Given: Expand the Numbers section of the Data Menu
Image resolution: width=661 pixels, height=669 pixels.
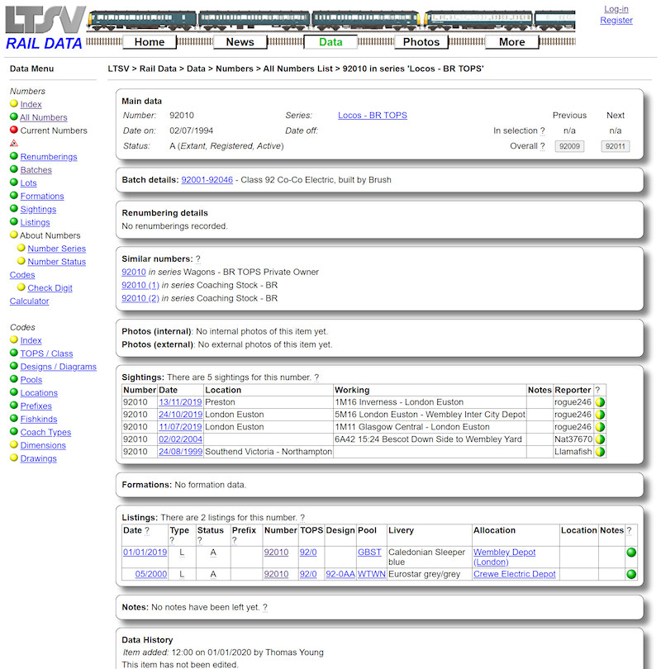Looking at the screenshot, I should point(27,91).
